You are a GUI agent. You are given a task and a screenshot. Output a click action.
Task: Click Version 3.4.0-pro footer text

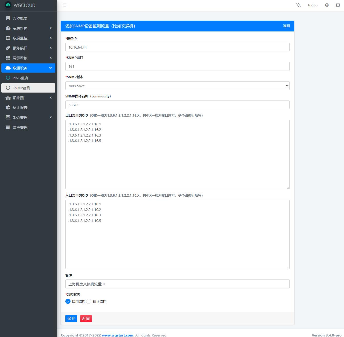tap(327, 335)
